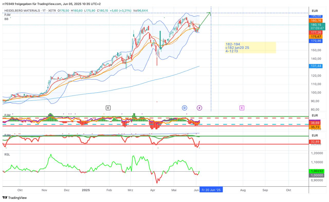Click the HEIDELBERG MATERIALS symbol title
329x202 pixels.
click(x=22, y=11)
